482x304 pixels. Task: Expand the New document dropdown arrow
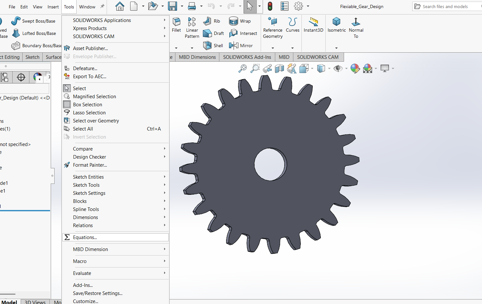143,6
